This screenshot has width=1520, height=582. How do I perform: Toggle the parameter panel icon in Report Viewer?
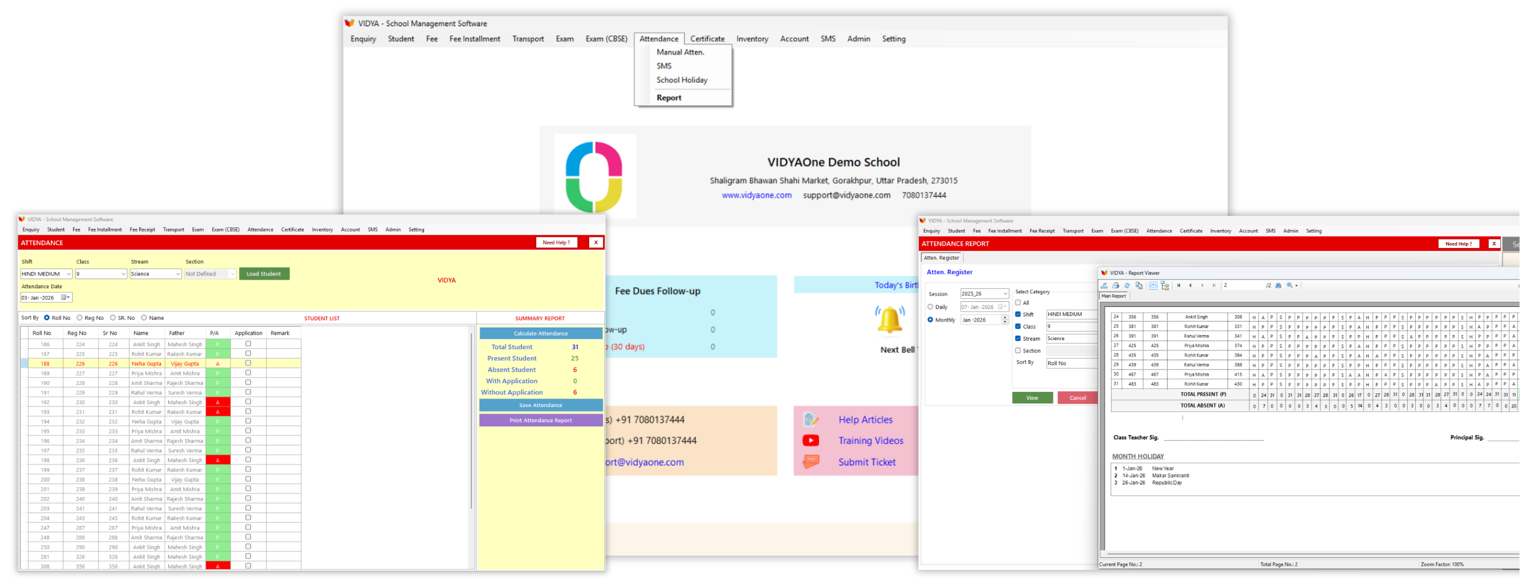(x=1153, y=286)
